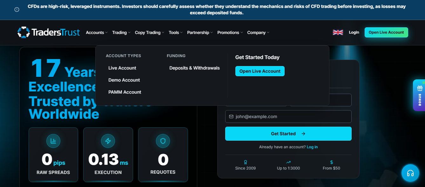
Task: Open Deposits & Withdrawals under Funding
Action: tap(194, 68)
